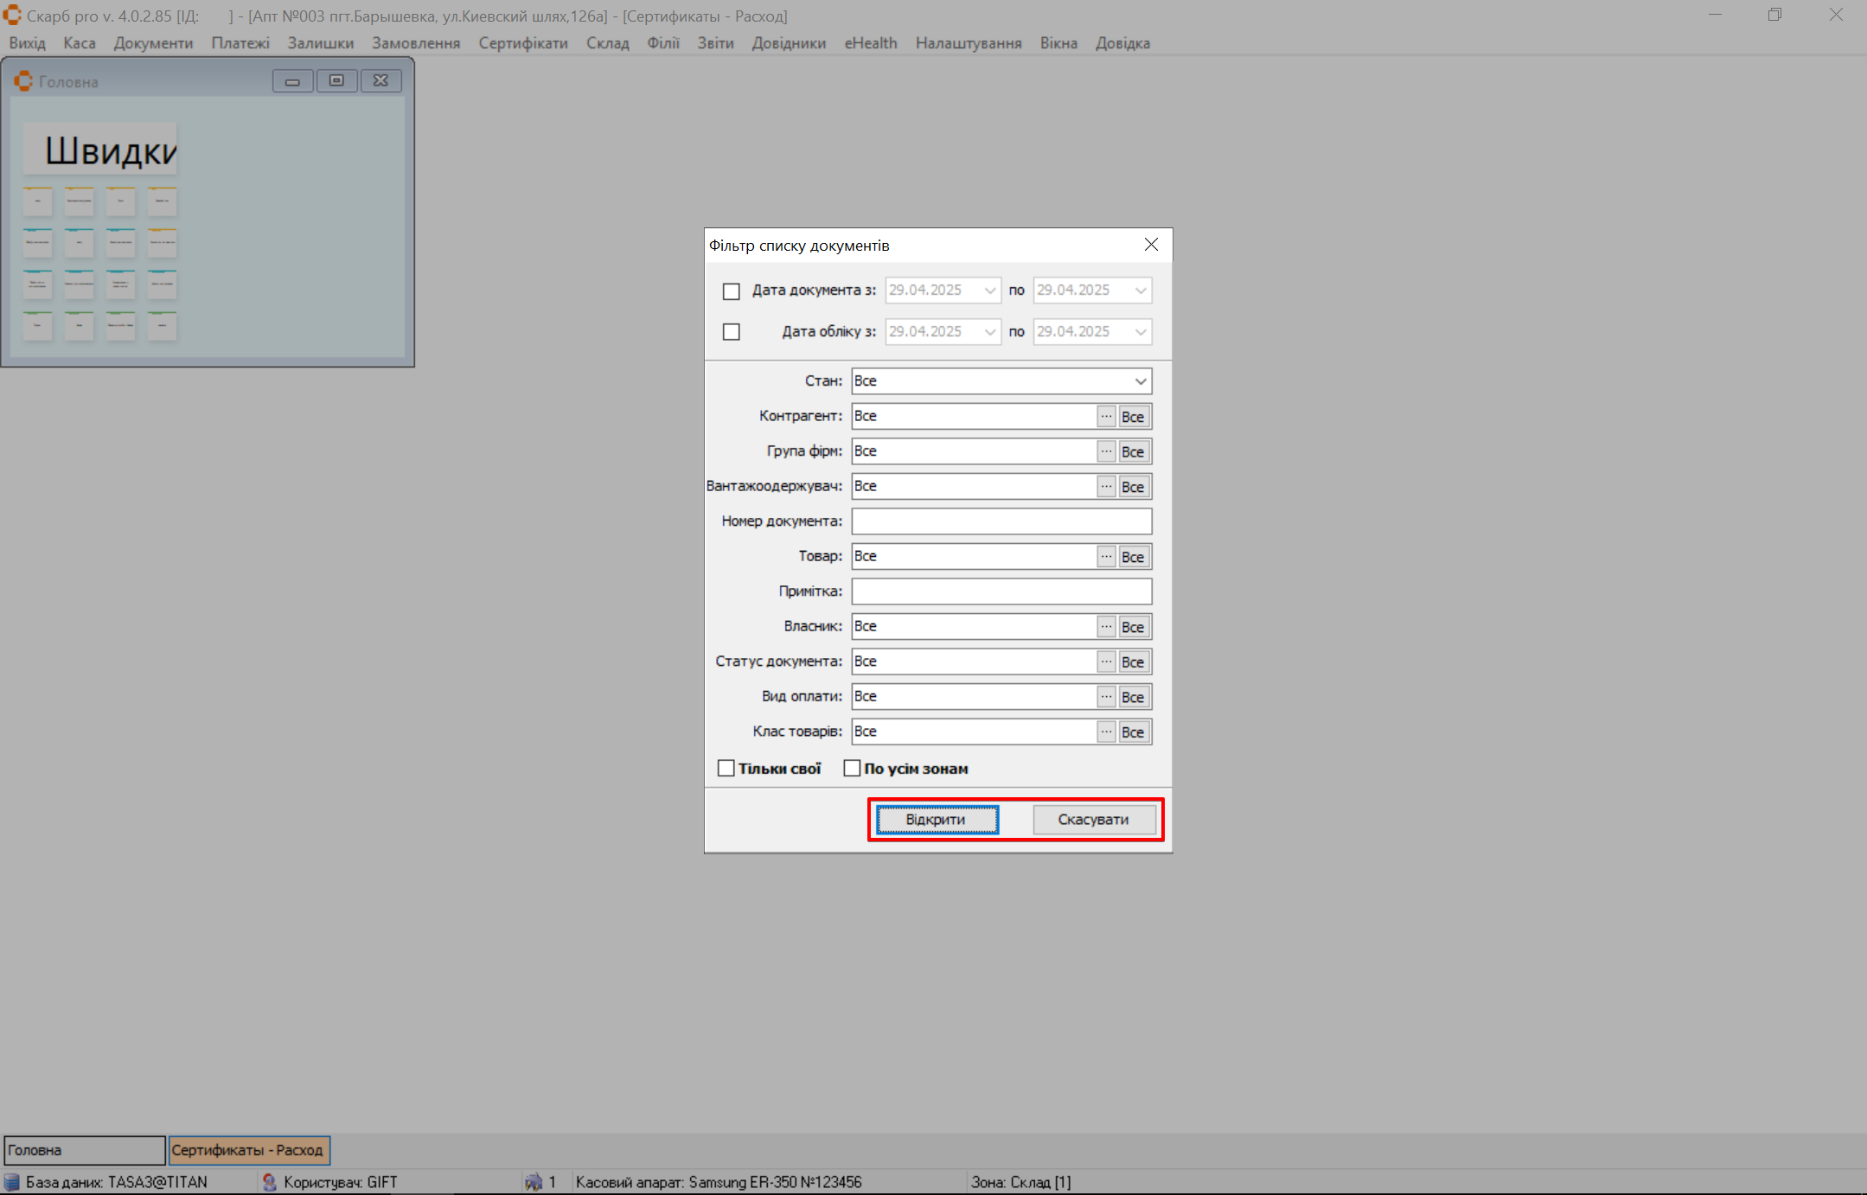This screenshot has width=1867, height=1195.
Task: Expand the Стан dropdown list
Action: pos(1140,381)
